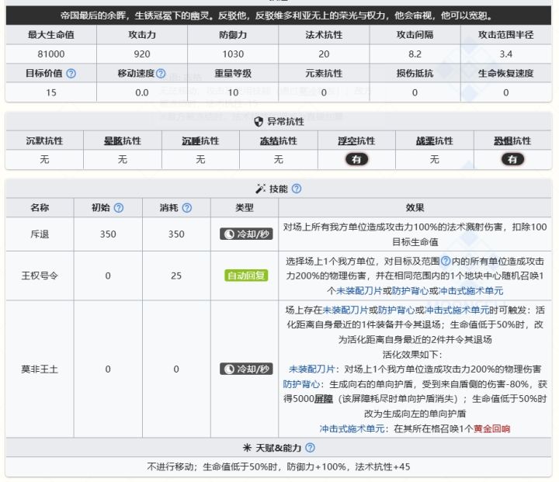
Task: Click the help icon beside 初始 column
Action: click(x=119, y=208)
